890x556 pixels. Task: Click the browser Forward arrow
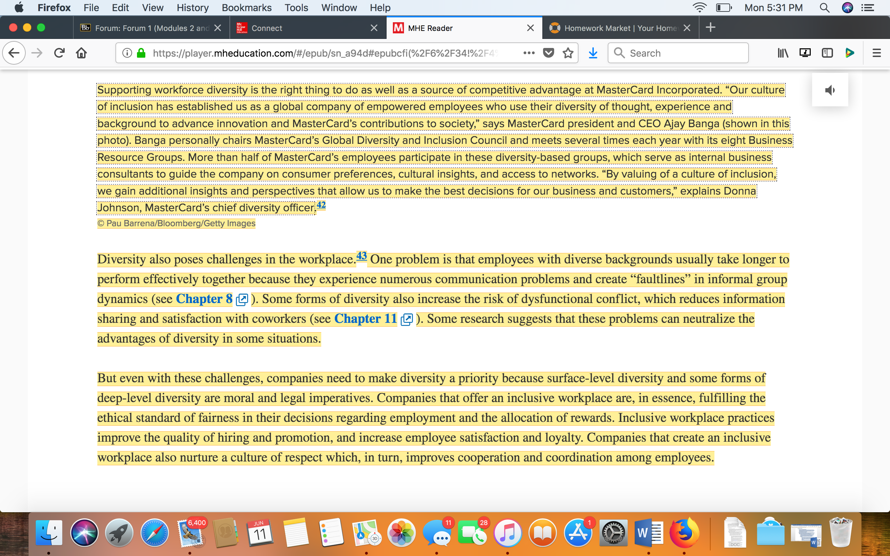click(x=37, y=53)
